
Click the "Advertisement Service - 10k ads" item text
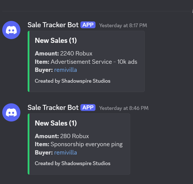pyautogui.click(x=94, y=62)
